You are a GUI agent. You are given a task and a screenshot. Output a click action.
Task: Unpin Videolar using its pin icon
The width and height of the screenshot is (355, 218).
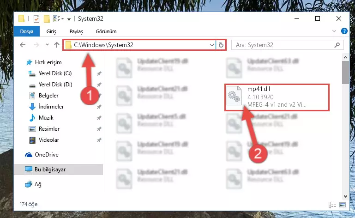click(x=99, y=140)
